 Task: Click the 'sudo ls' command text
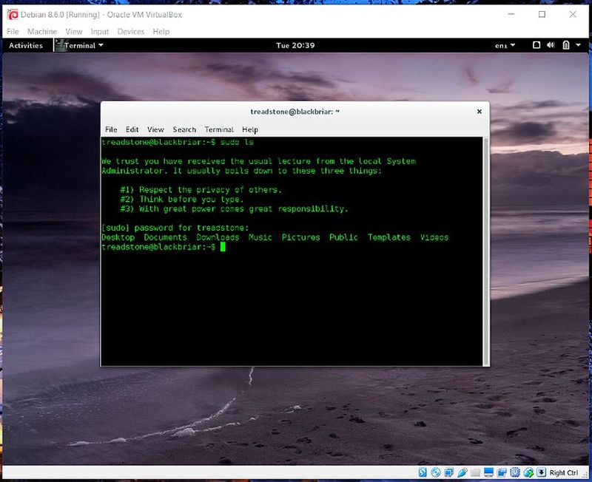coord(237,142)
